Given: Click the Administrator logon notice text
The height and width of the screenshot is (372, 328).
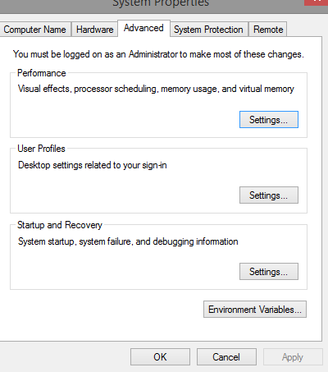Looking at the screenshot, I should pyautogui.click(x=158, y=54).
